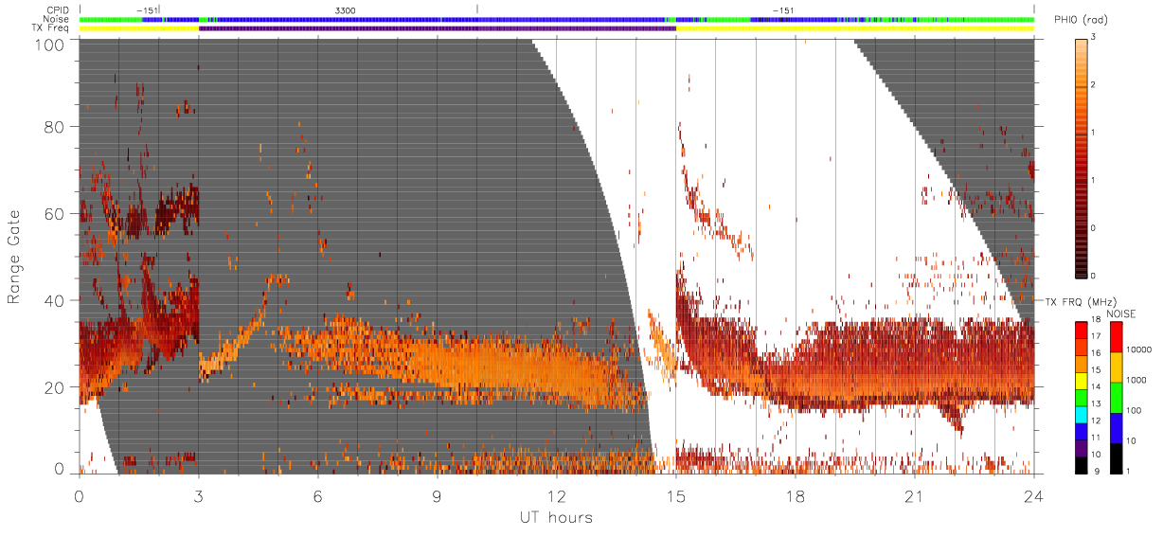Click the NOISE legend title
Viewport: 1163px width, 537px height.
pyautogui.click(x=1119, y=313)
